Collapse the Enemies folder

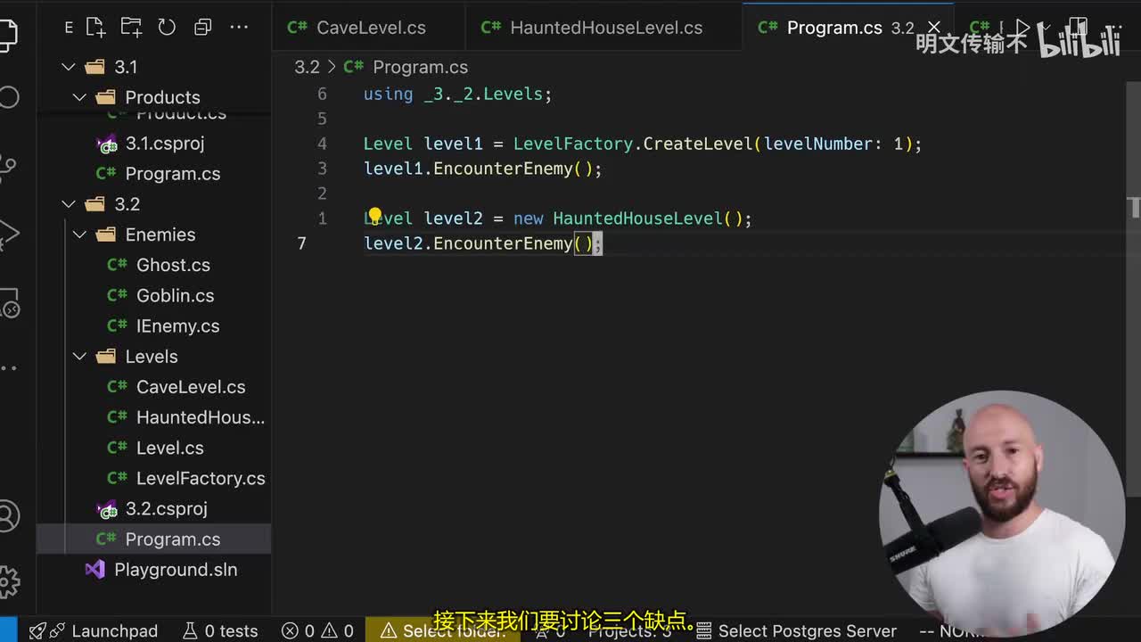(153, 235)
